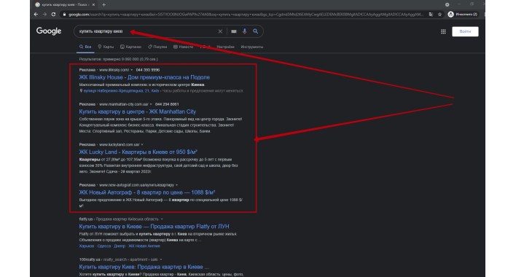Open the Днепр sitelink under Flatfy
This screenshot has height=277, width=516.
(120, 246)
